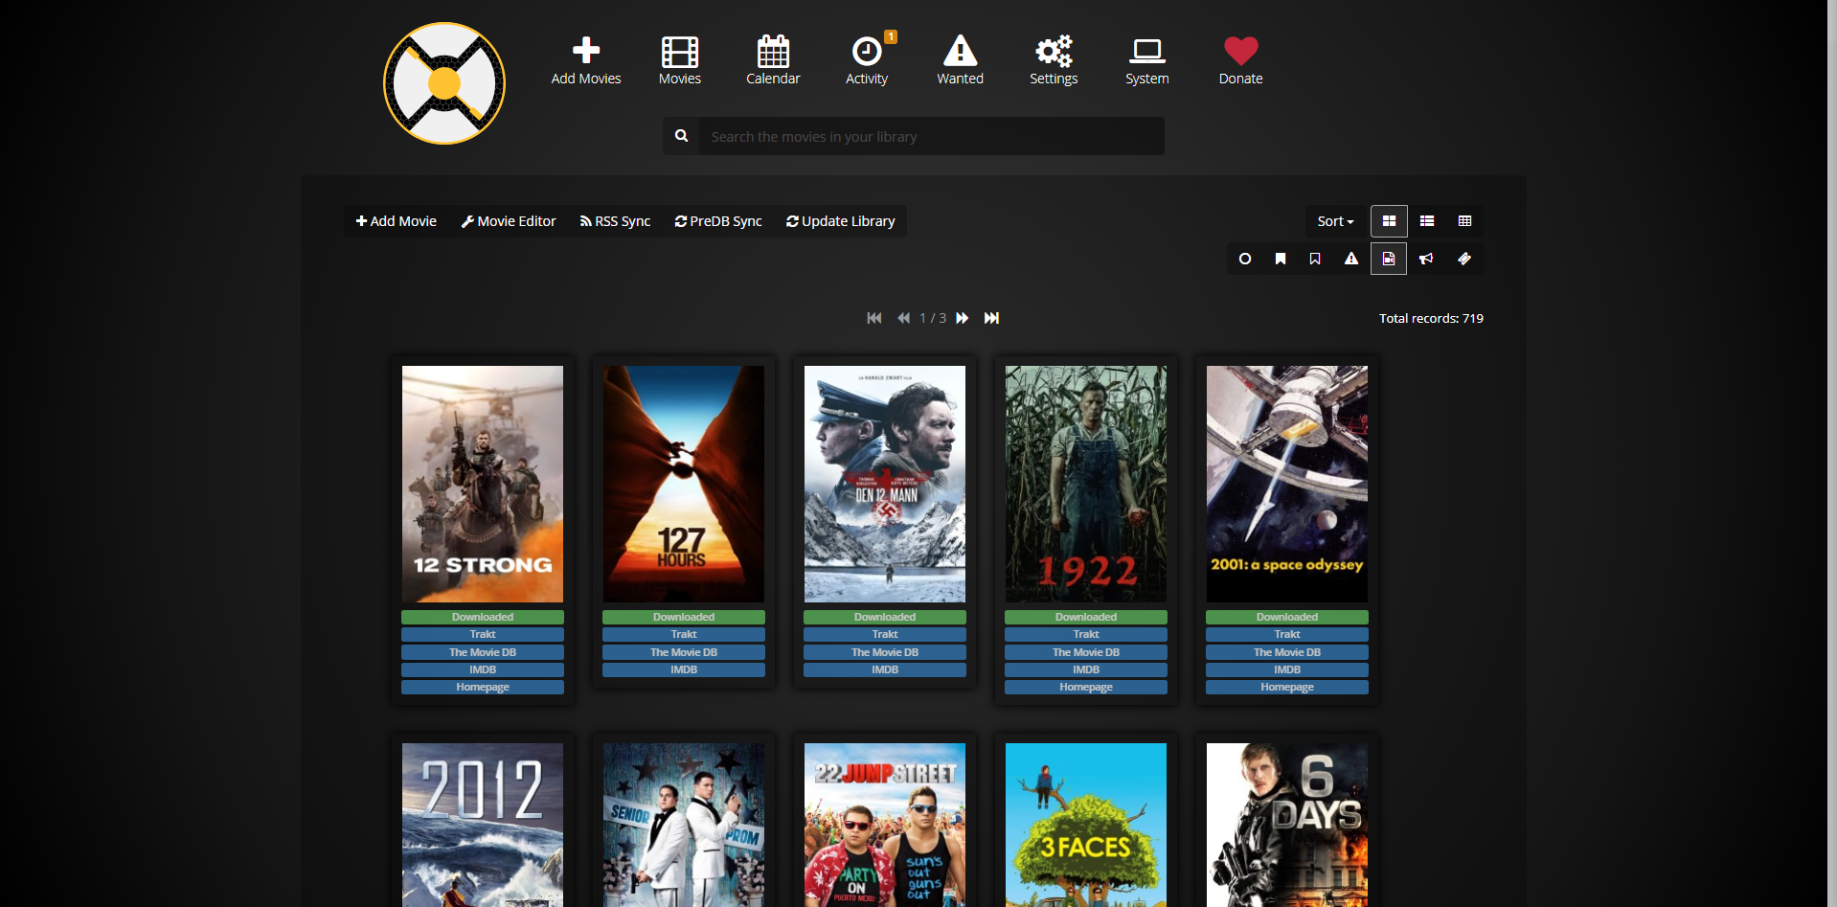Click the Radarr logo
This screenshot has height=907, width=1837.
click(x=444, y=83)
